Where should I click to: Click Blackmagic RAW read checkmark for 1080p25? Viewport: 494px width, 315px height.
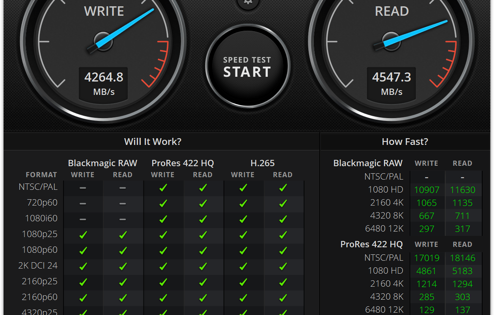123,235
